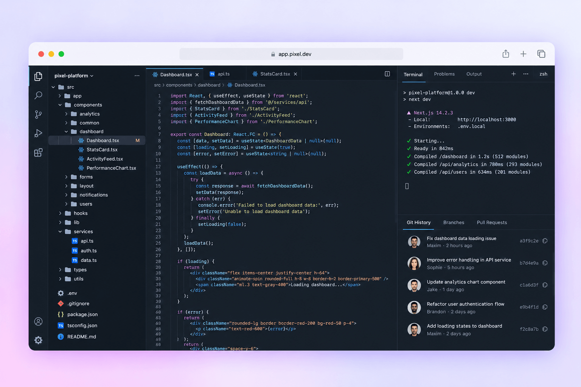Open Source Control branch icon

click(x=38, y=115)
